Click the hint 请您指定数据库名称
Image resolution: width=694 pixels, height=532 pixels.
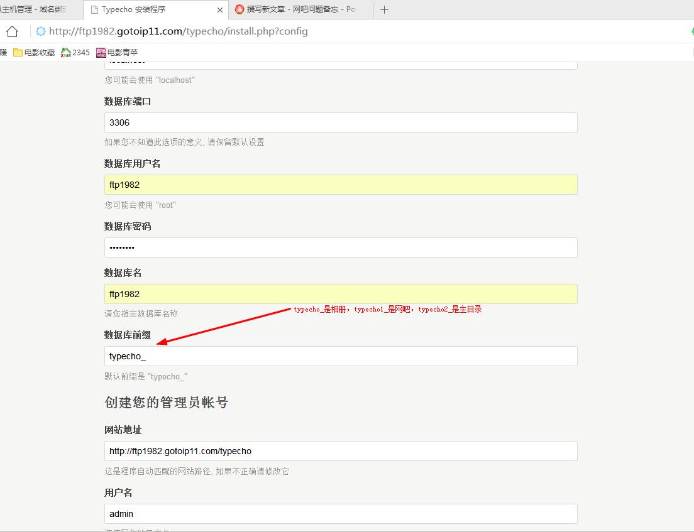tap(141, 314)
